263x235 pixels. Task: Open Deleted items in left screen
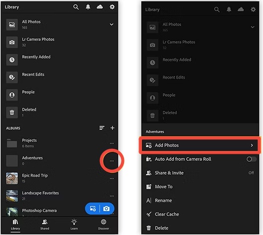60,112
